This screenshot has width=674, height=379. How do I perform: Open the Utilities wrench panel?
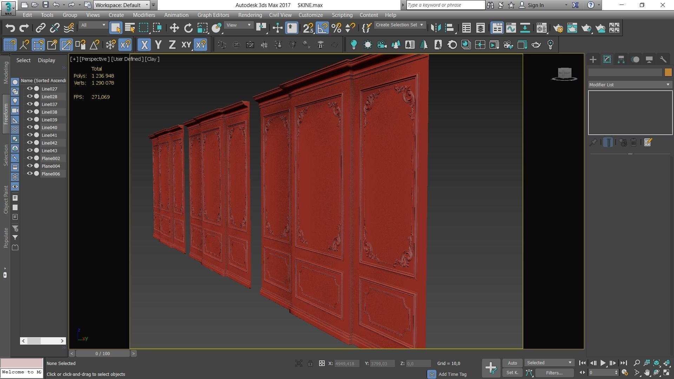coord(663,60)
